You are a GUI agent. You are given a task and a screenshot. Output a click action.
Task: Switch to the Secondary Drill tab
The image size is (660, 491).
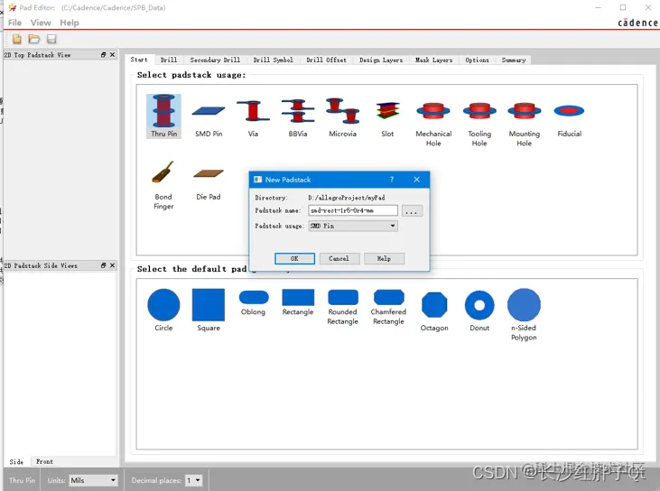point(215,60)
